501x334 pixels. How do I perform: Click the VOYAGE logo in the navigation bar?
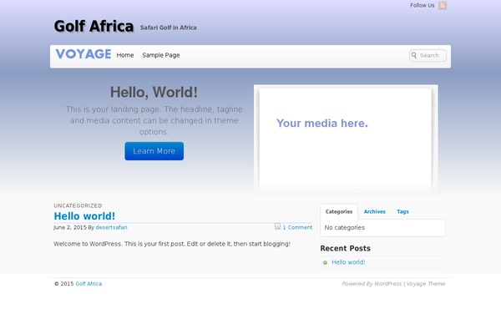[x=83, y=54]
